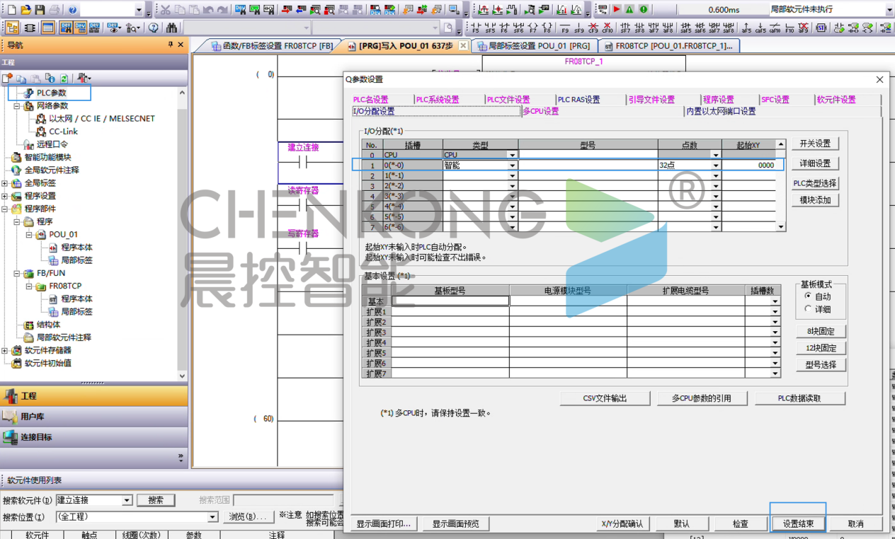
Task: Click the 基本 base model input field
Action: click(450, 301)
